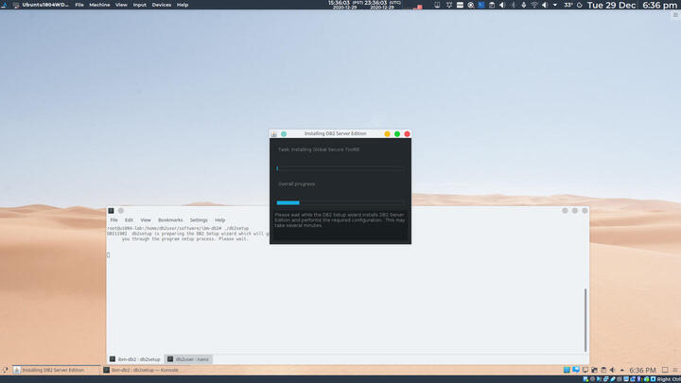Click the file manager tray icon in guest panel
Screen dimensions: 681x383
click(x=595, y=370)
